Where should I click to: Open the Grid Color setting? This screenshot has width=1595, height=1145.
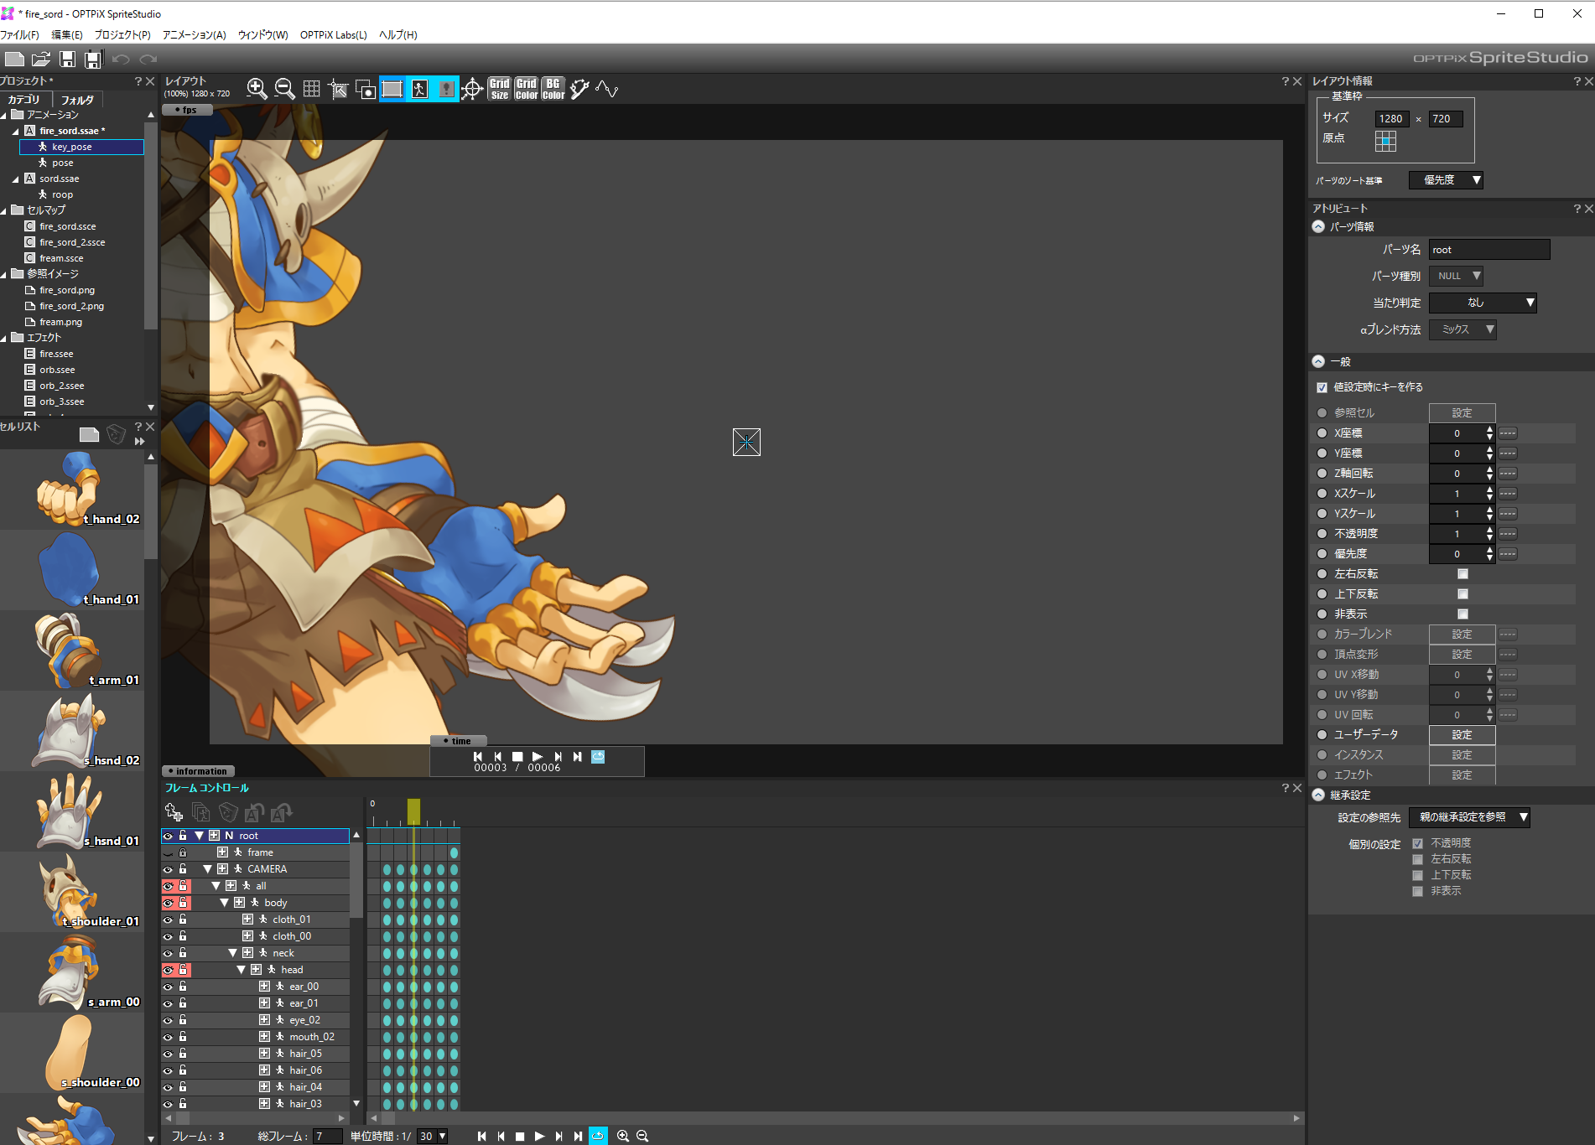point(527,89)
